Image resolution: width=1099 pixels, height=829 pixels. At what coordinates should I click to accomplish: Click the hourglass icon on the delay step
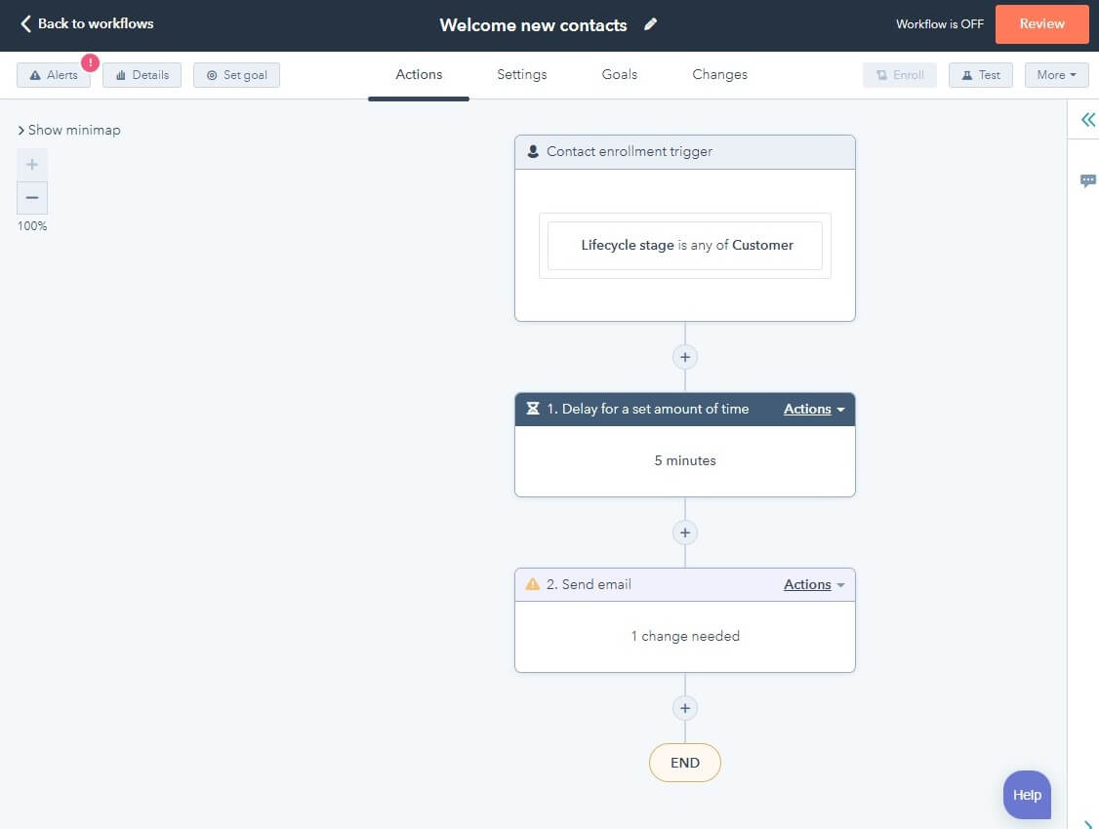[532, 409]
